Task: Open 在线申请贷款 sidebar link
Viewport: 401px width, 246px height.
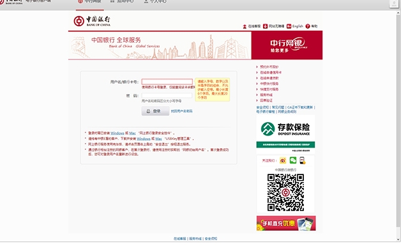Action: [269, 78]
